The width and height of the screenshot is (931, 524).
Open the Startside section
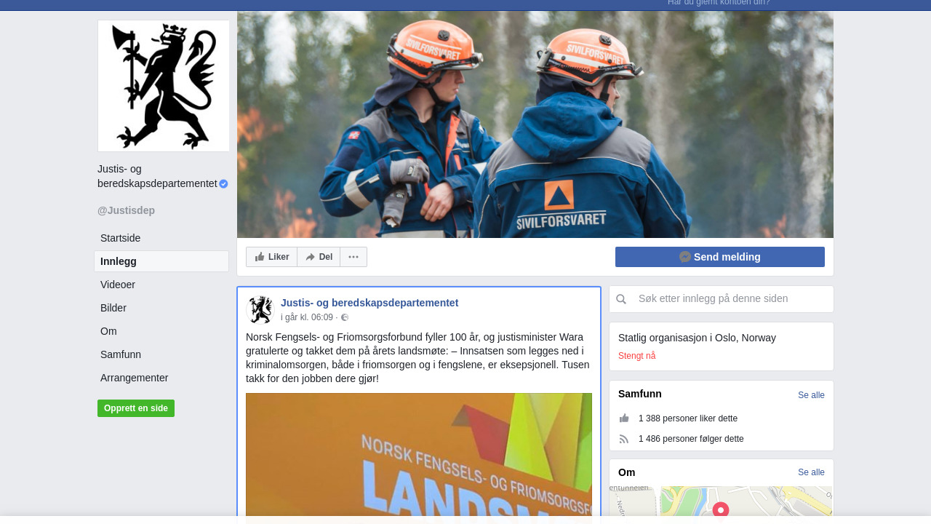tap(121, 238)
